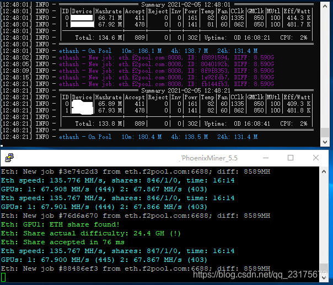
Task: Click 'Summary 2021-02-05 12:48:01' header
Action: point(186,4)
